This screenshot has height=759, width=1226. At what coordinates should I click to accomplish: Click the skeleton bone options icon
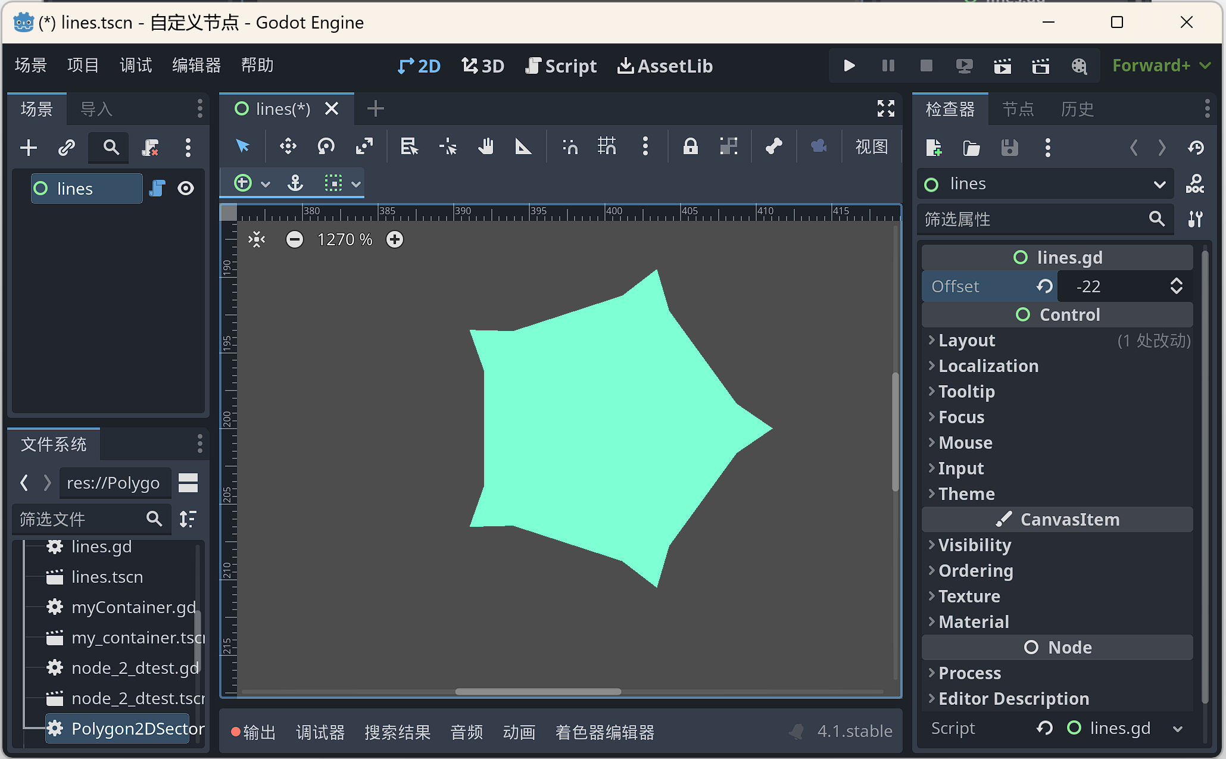point(773,146)
